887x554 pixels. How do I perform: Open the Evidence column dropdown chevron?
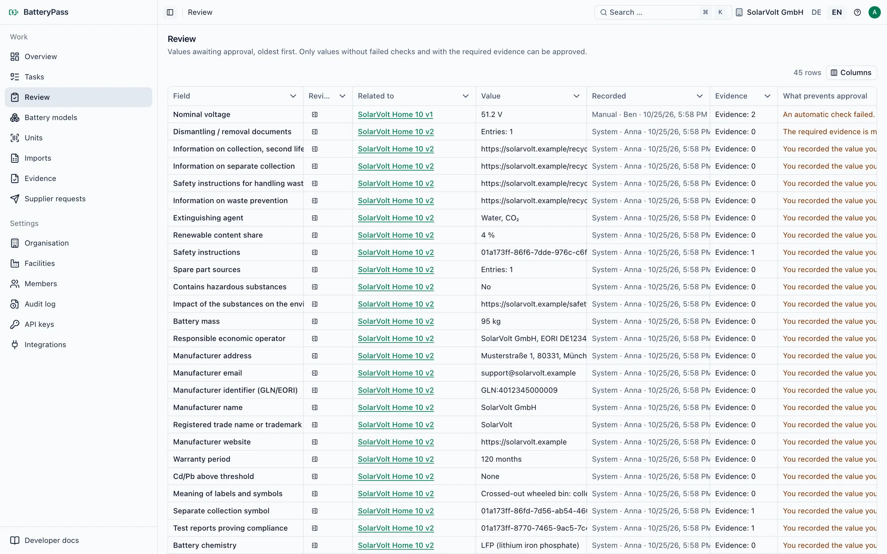tap(768, 96)
